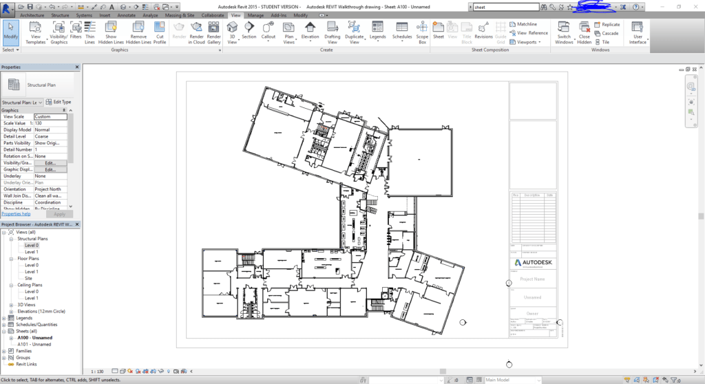Click the Scale Value input field
705x384 pixels.
[x=50, y=123]
